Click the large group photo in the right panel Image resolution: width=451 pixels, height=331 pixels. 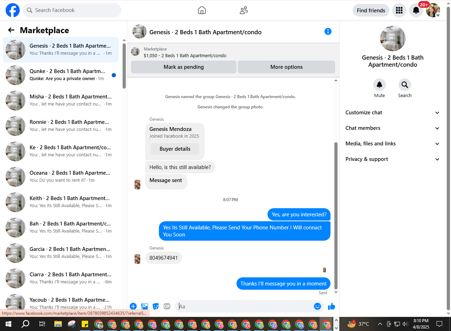coord(393,38)
